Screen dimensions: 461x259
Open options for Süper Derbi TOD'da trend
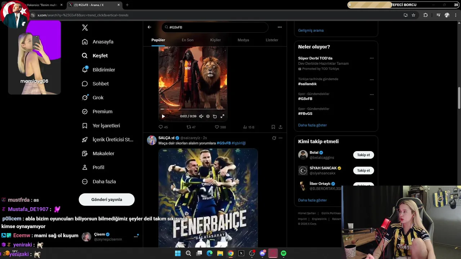(x=372, y=58)
